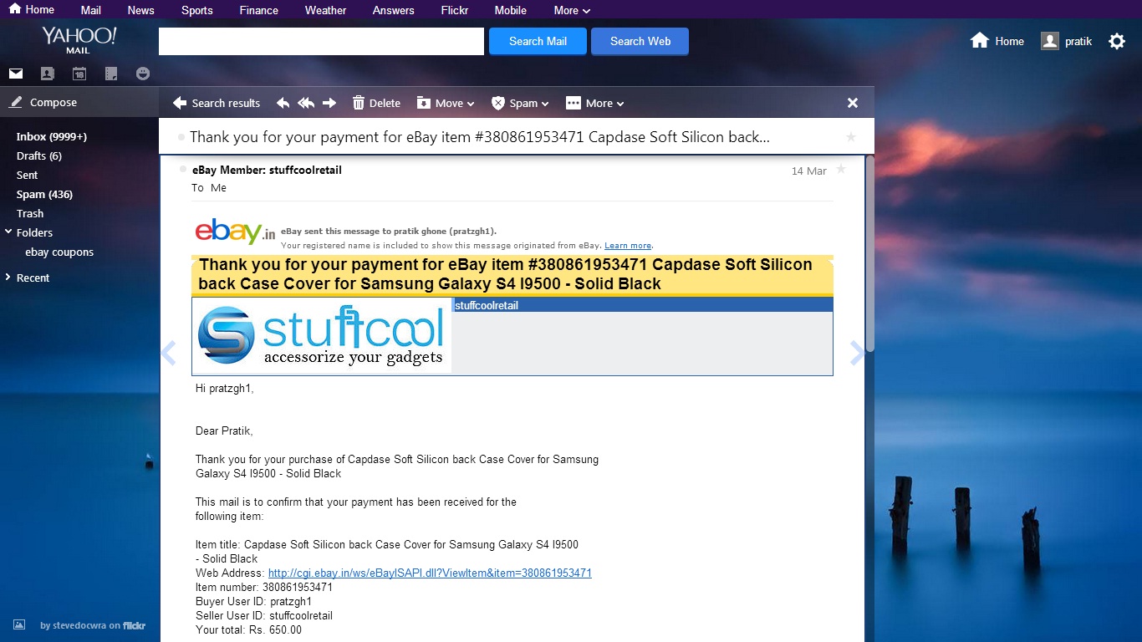This screenshot has width=1142, height=642.
Task: Open Mail in the top navigation
Action: [91, 10]
